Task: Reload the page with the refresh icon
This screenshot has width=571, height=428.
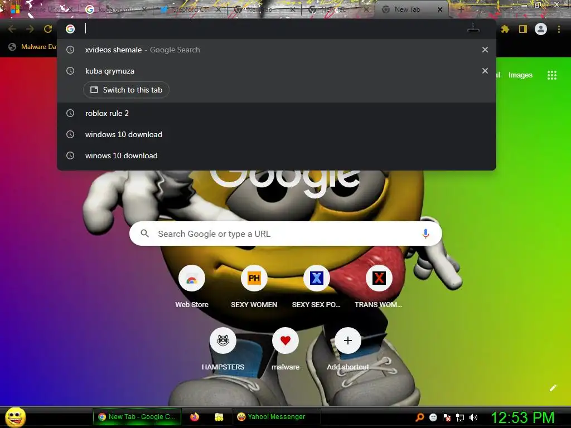Action: click(48, 29)
